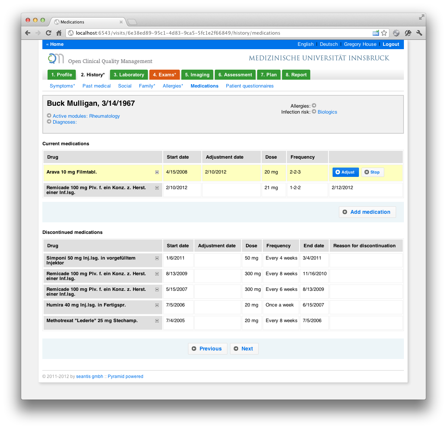Open the Gregory House user link
Screen dimensions: 447x429
pos(360,44)
